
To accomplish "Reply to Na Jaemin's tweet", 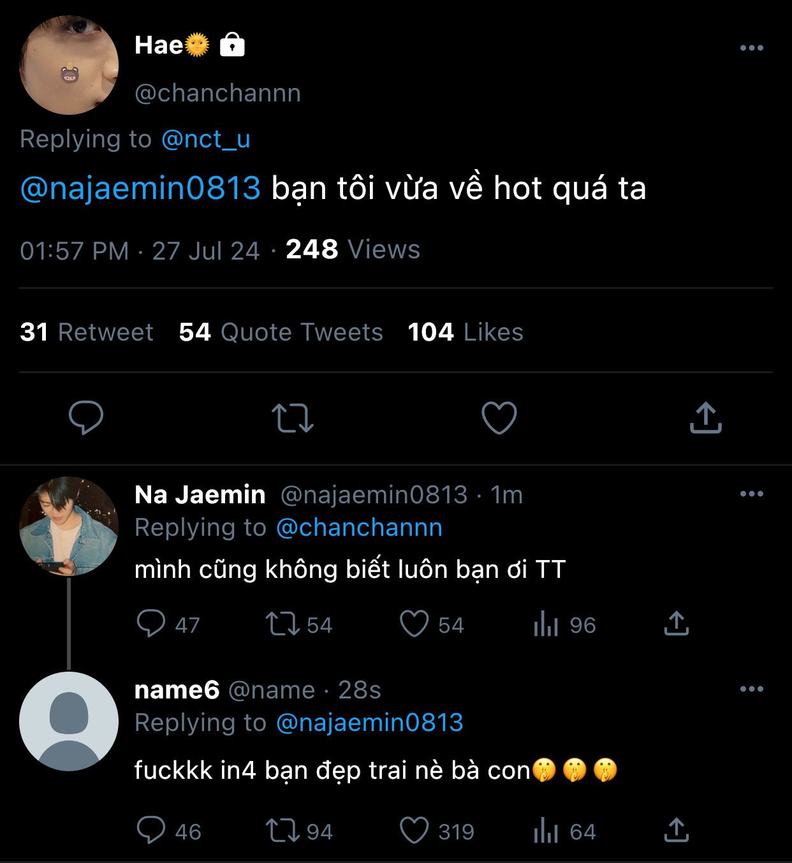I will (x=151, y=624).
